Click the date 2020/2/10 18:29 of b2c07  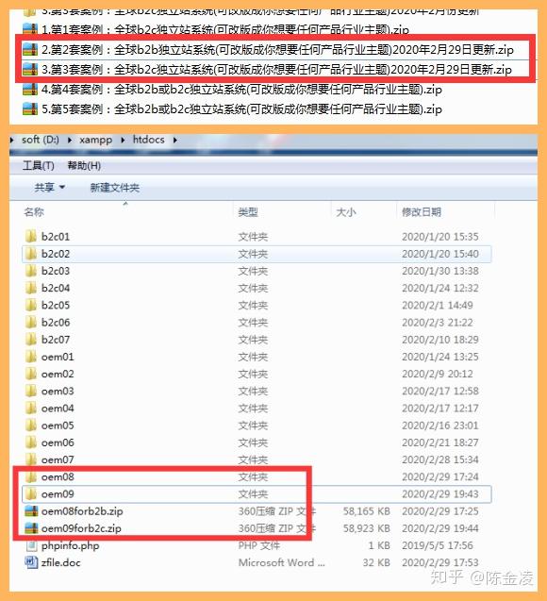pyautogui.click(x=440, y=340)
